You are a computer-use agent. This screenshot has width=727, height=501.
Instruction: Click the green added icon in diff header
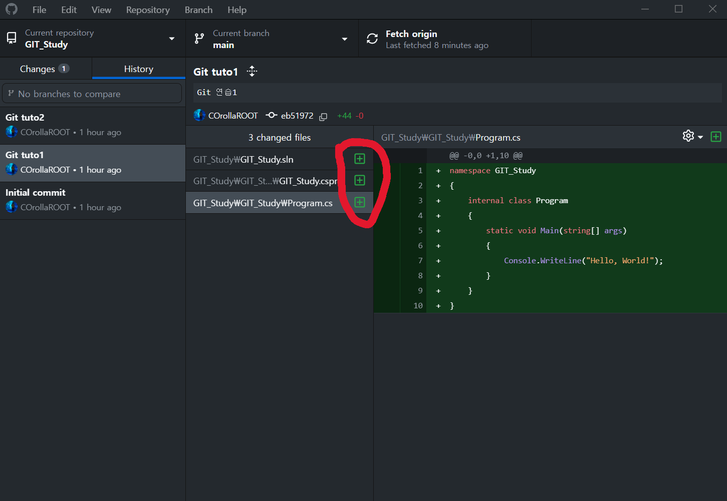(x=716, y=136)
